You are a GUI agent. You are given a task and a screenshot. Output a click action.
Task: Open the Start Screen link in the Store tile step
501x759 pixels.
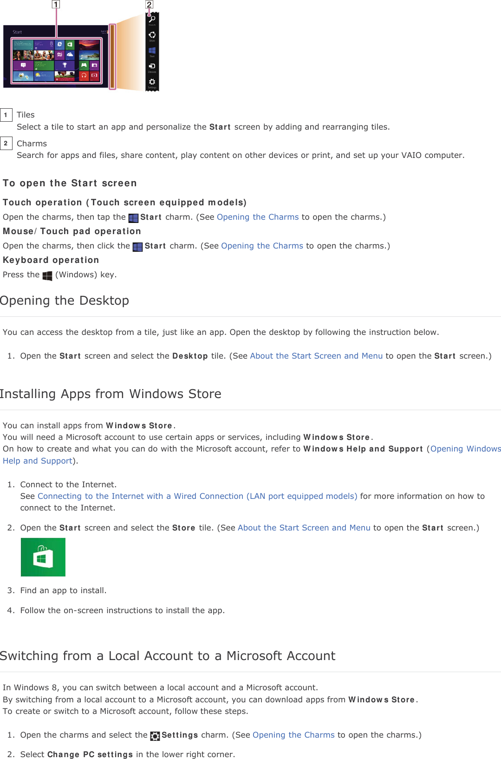(x=304, y=528)
